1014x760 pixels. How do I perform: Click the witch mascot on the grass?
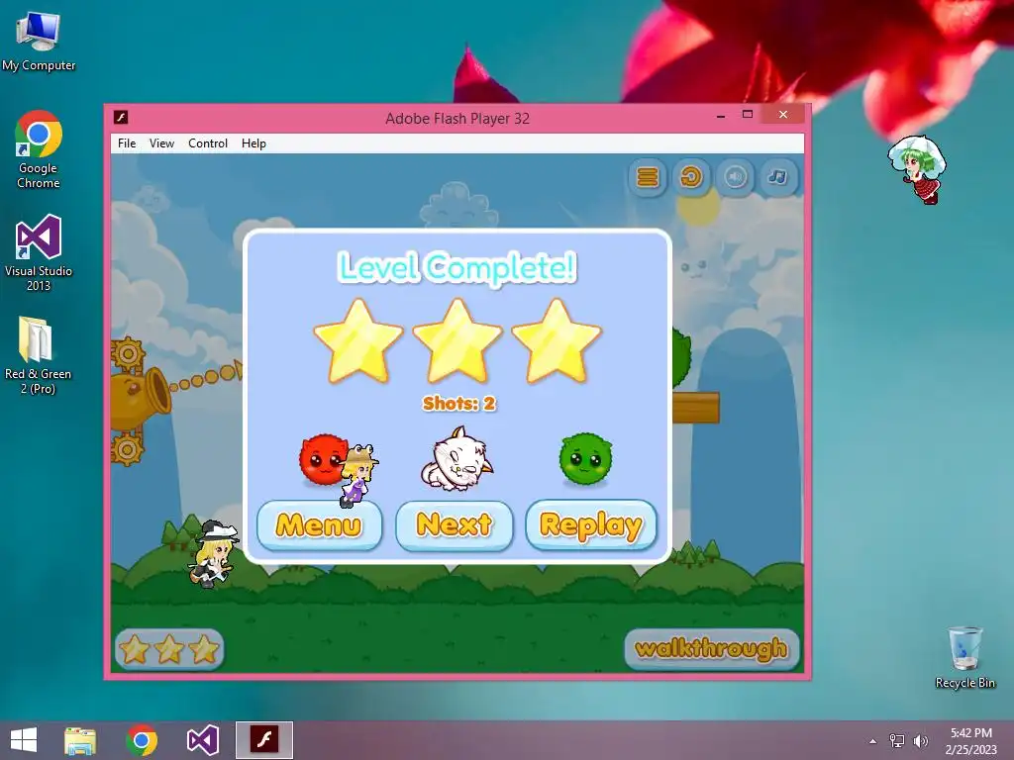(x=212, y=554)
